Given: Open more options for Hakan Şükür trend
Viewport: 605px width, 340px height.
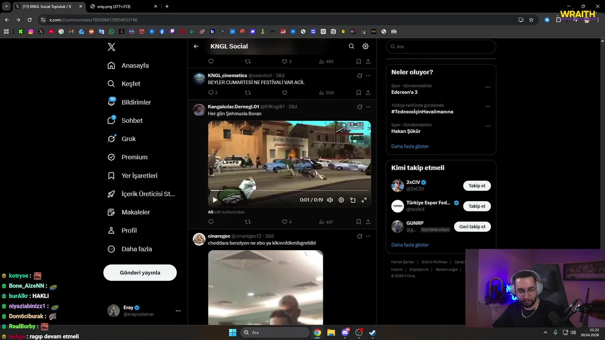Looking at the screenshot, I should [x=488, y=126].
